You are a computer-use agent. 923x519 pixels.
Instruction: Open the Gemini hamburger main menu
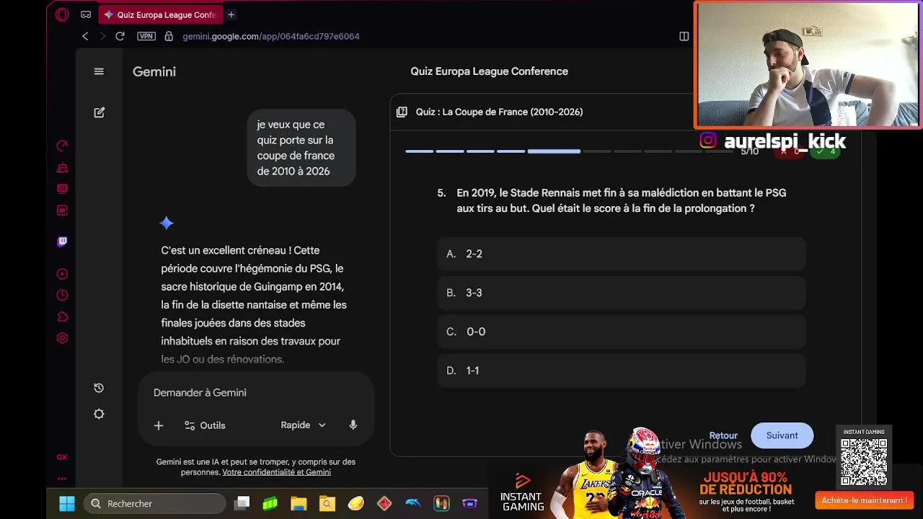pos(99,71)
